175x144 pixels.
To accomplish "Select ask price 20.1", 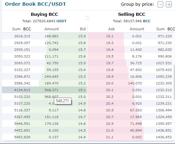I will (110, 90).
